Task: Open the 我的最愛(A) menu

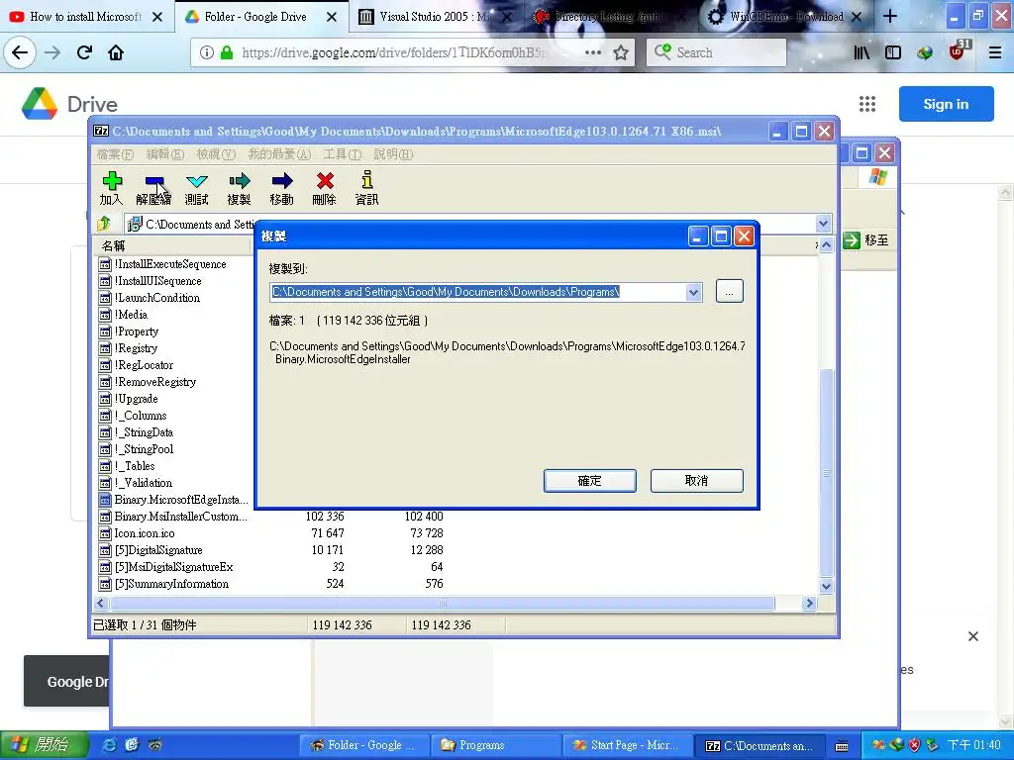Action: [x=279, y=153]
